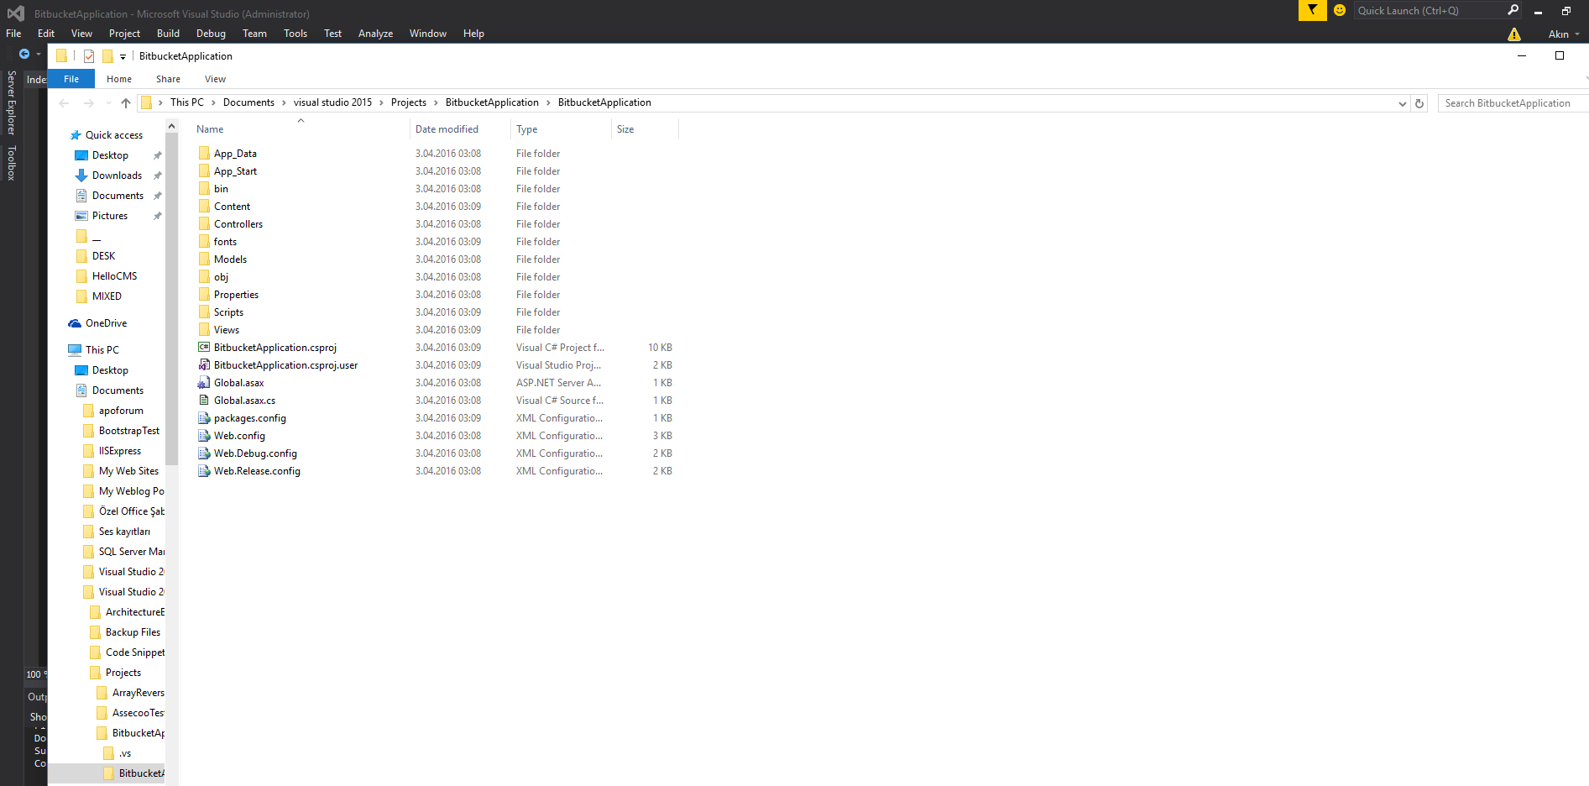Screen dimensions: 1589x786
Task: Open Visual Studio Analyze menu
Action: (375, 34)
